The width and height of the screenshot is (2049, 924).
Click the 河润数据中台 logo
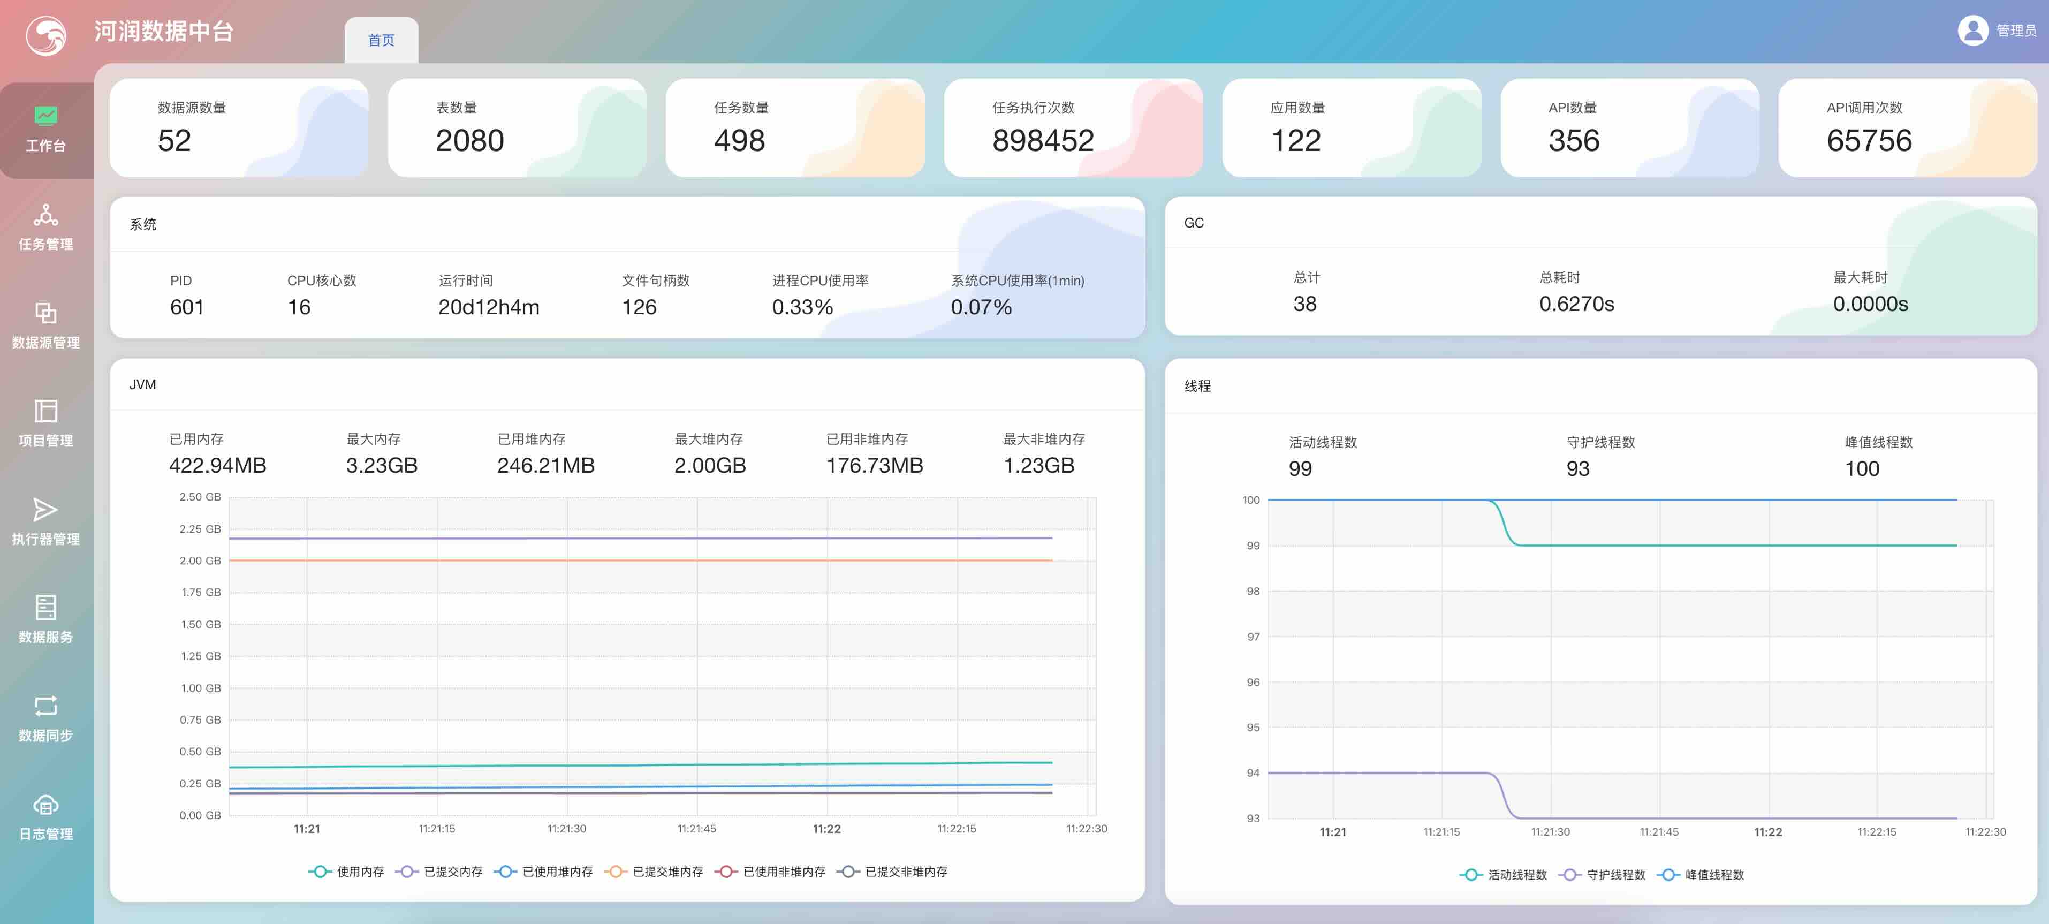click(46, 36)
